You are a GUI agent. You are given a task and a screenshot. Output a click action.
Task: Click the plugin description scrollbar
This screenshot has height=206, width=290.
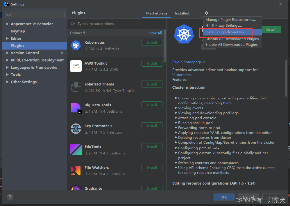(x=286, y=77)
